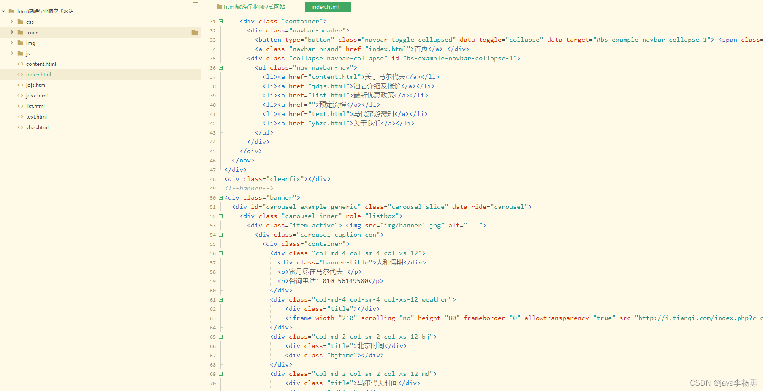This screenshot has height=391, width=763.
Task: Open jdjs.html from the file tree
Action: click(36, 85)
